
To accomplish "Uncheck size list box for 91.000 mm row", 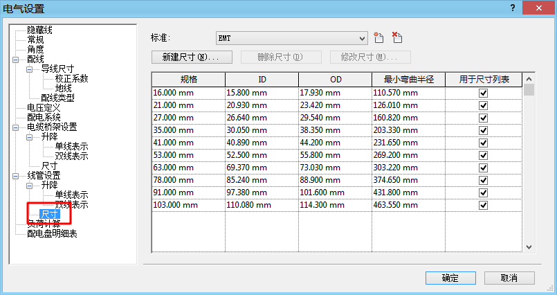I will [483, 193].
